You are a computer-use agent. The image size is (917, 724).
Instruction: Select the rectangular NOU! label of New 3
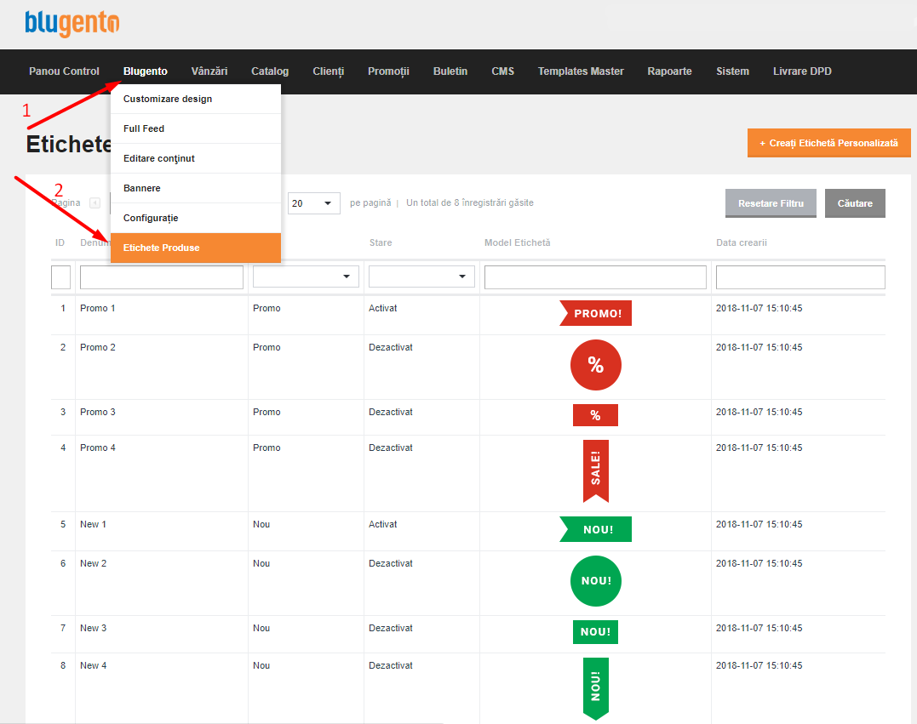595,631
